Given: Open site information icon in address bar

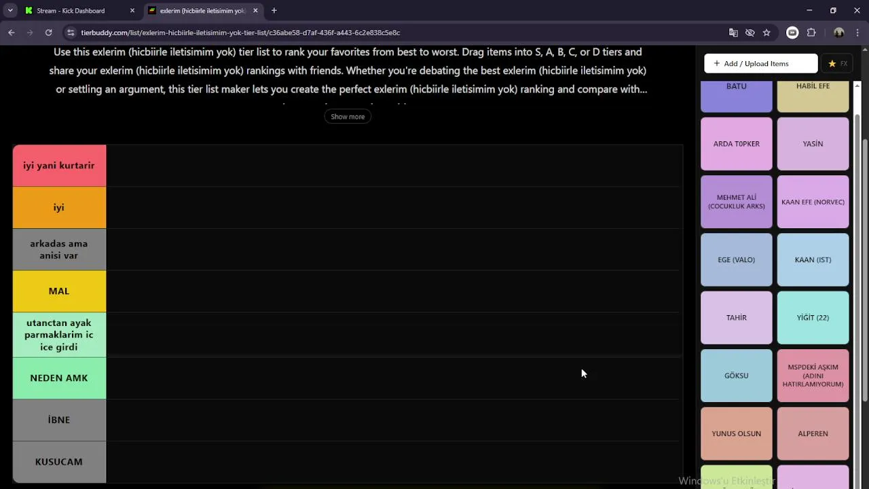Looking at the screenshot, I should (71, 33).
